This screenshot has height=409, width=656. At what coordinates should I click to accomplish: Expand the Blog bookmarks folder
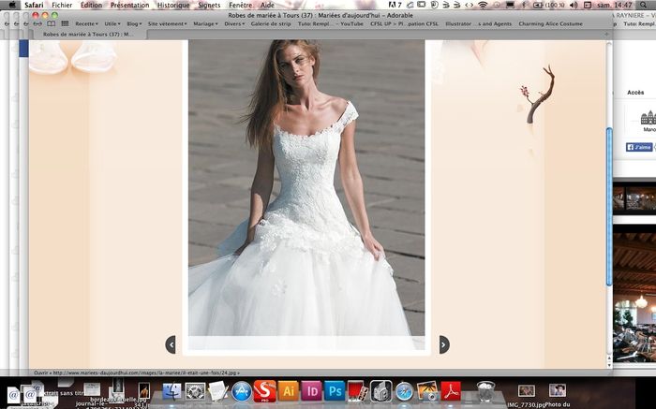134,23
